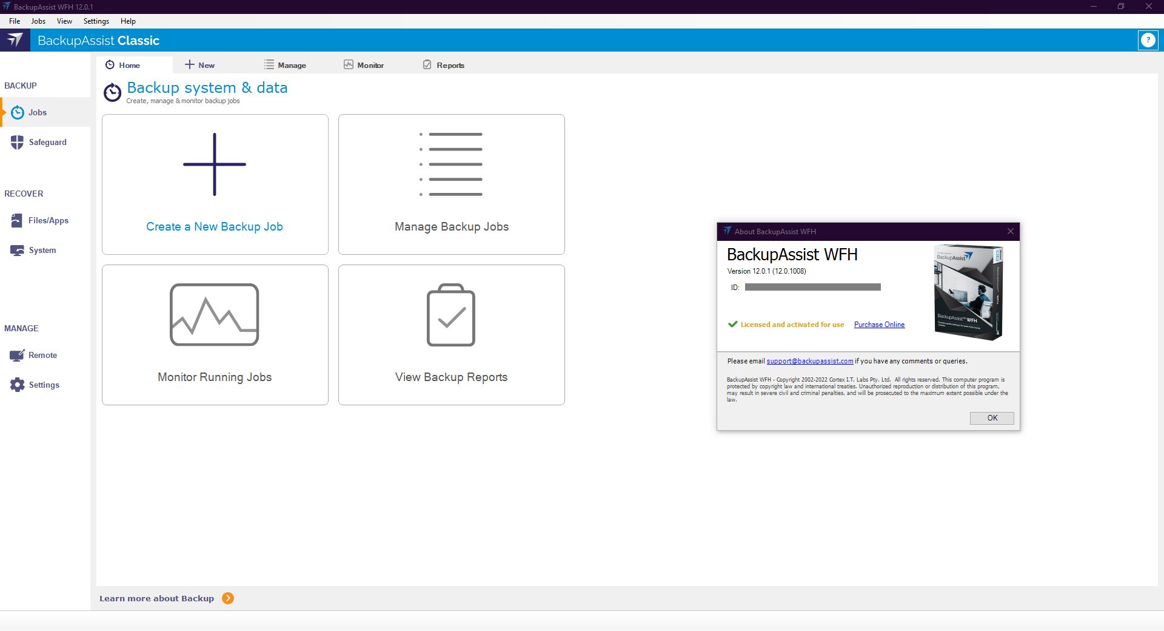
Task: Select Files/Apps label under Recover
Action: coord(48,220)
